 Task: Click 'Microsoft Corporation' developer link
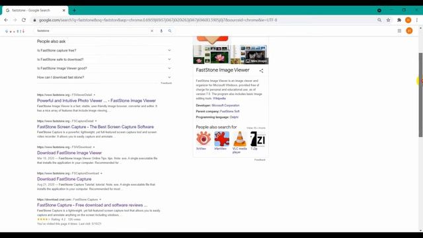point(225,106)
